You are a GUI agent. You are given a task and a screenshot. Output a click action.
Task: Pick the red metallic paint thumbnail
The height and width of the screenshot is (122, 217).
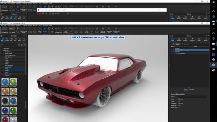5,119
